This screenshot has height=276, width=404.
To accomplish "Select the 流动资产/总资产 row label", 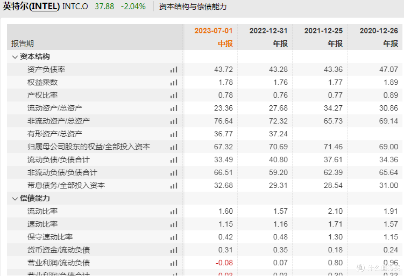I will pos(55,108).
